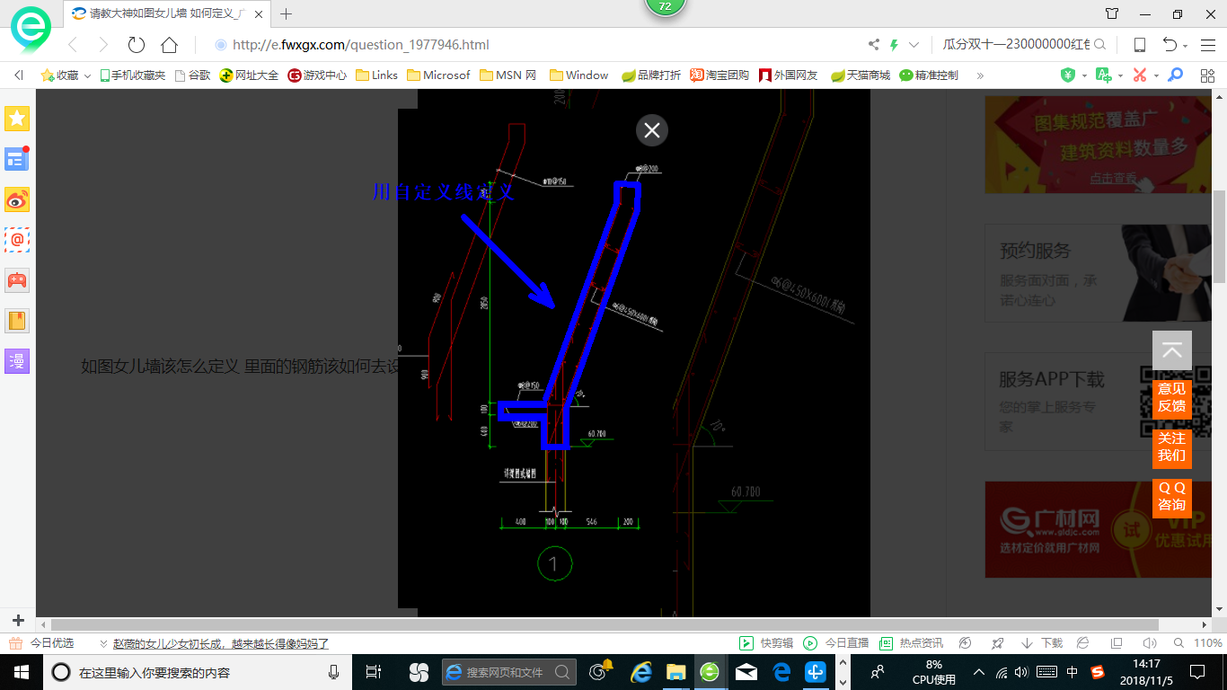Open 游戏中心 bookmark
This screenshot has height=690, width=1227.
(x=317, y=75)
